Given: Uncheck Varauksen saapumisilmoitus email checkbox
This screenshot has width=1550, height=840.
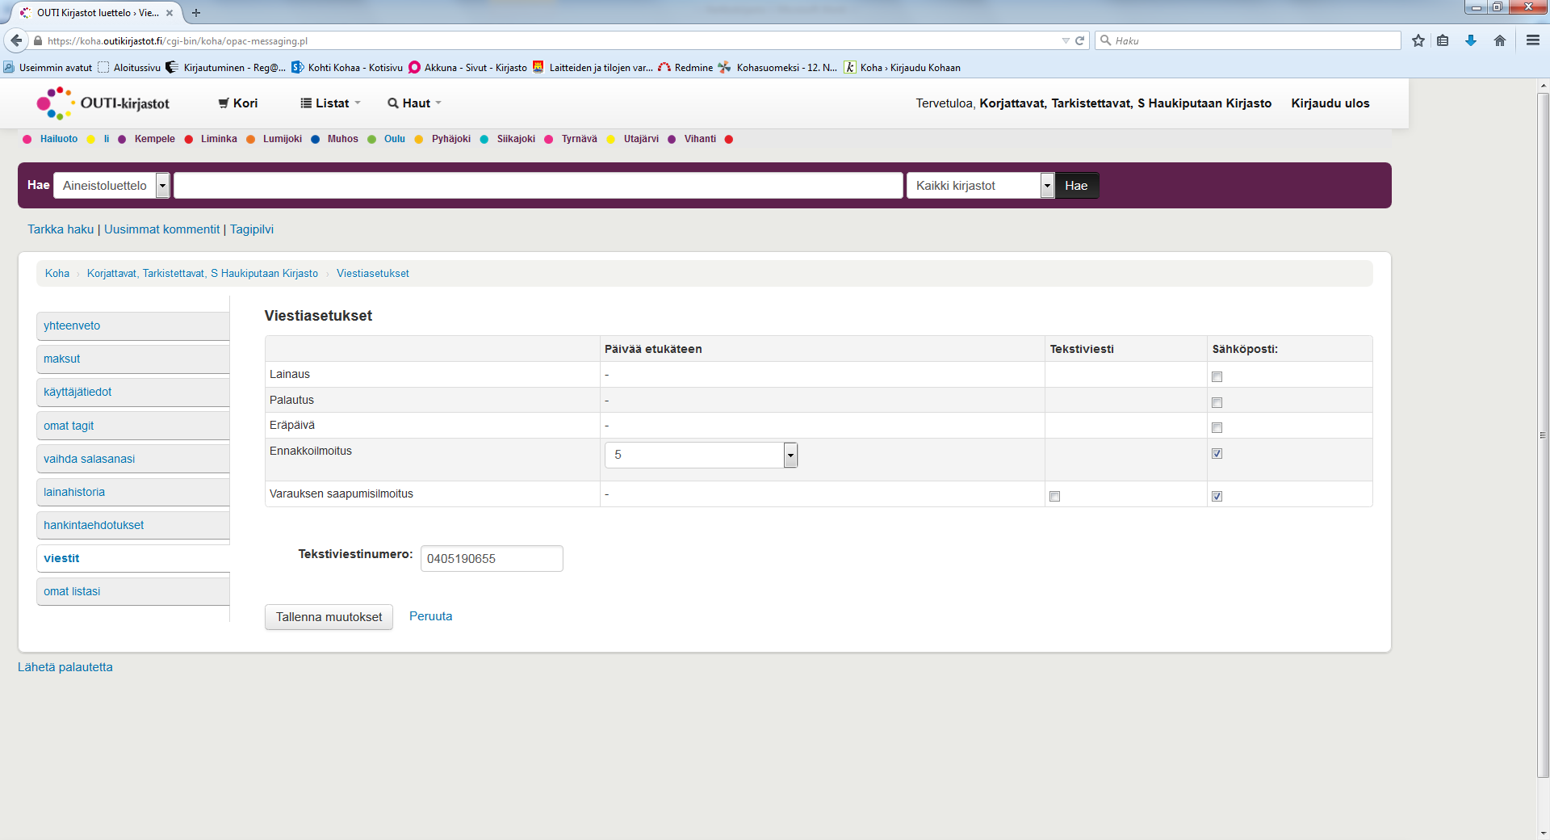Looking at the screenshot, I should [x=1217, y=496].
